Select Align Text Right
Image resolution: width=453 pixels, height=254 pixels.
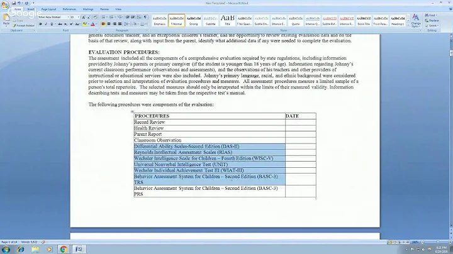pos(115,24)
